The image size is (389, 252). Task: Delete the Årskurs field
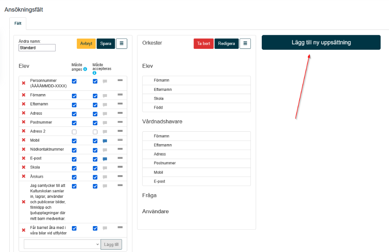click(x=23, y=176)
